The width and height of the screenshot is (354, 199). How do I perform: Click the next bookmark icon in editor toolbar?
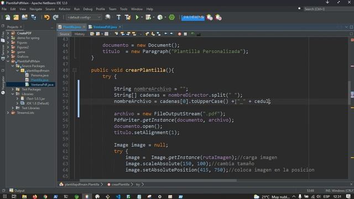[x=153, y=34]
